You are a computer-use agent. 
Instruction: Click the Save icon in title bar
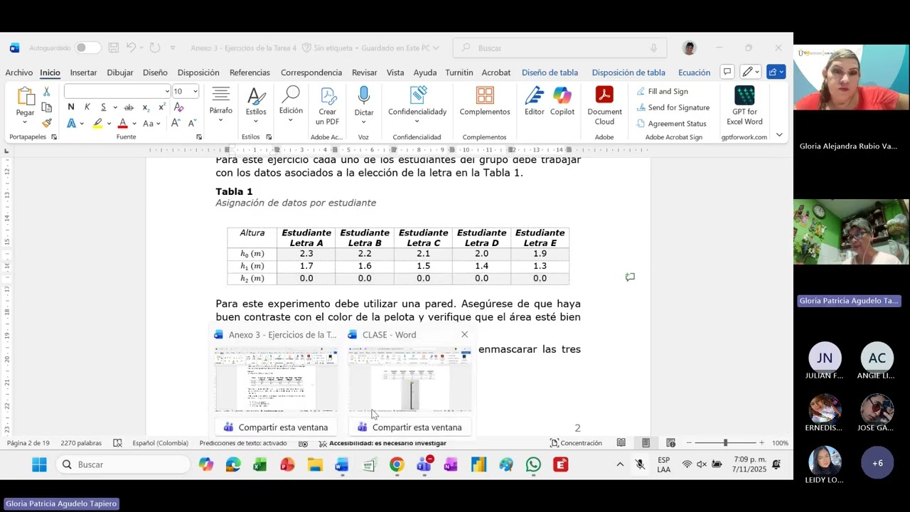coord(114,48)
